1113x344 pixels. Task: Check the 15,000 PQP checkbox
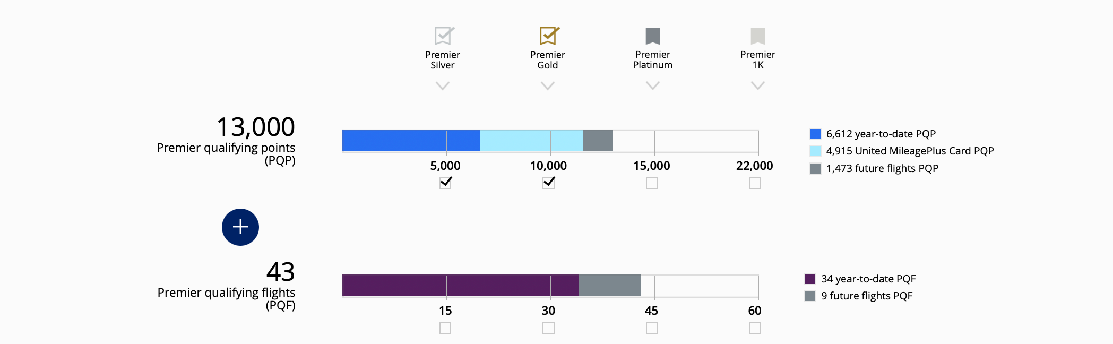652,183
